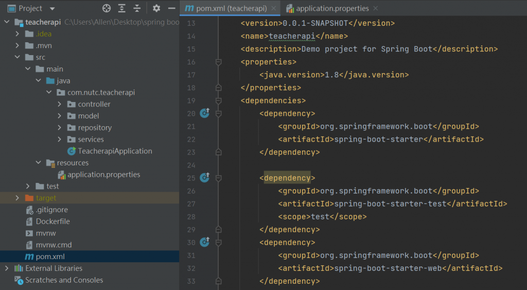Viewport: 527px width, 290px height.
Task: Expand External Libraries node
Action: (x=7, y=268)
